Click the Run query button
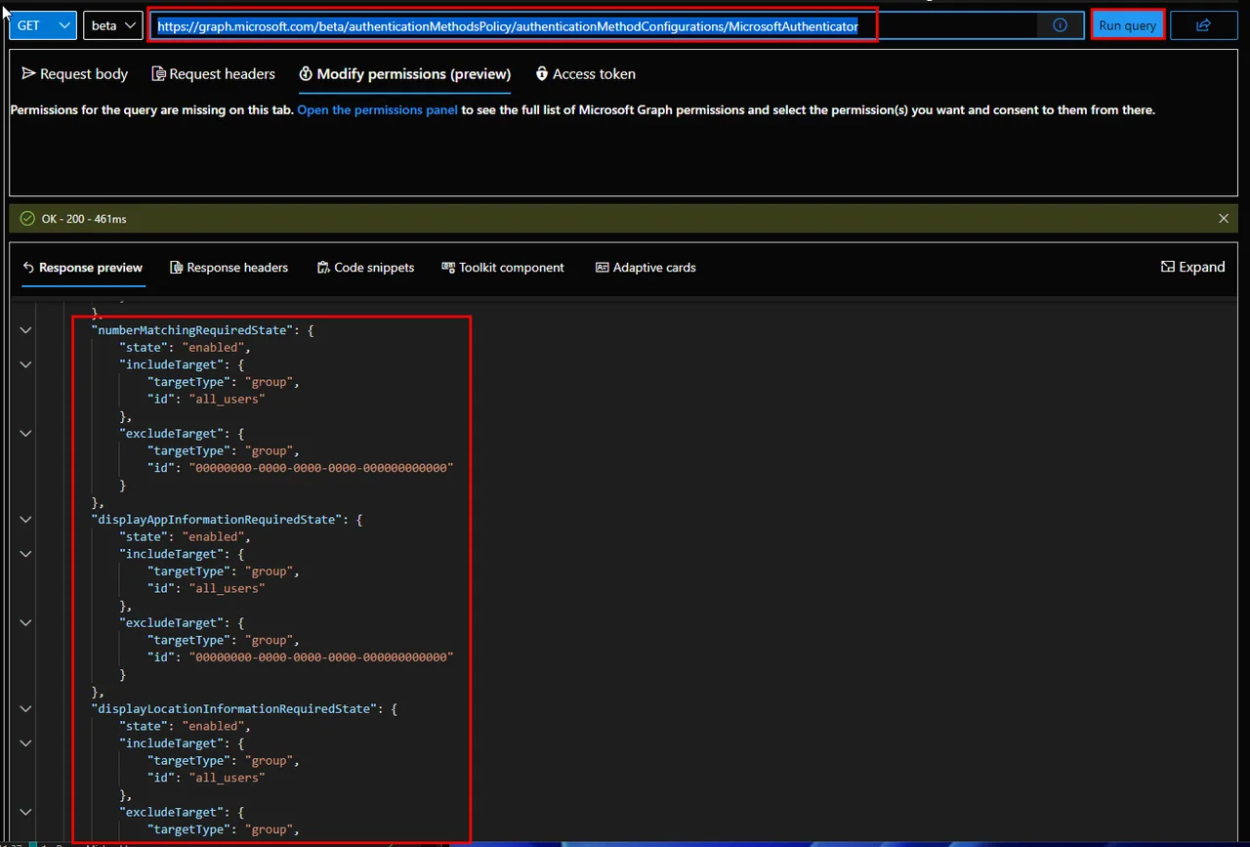Viewport: 1250px width, 847px height. tap(1127, 25)
